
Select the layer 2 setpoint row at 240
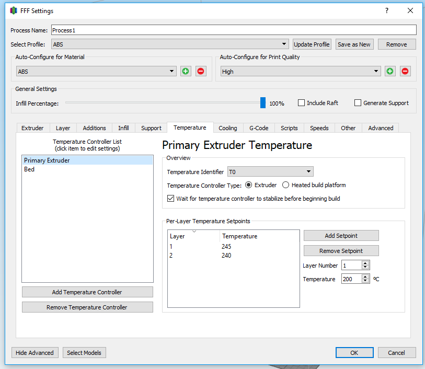tap(234, 256)
